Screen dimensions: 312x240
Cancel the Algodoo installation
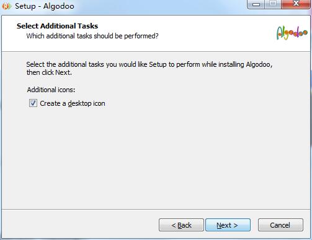pos(280,225)
